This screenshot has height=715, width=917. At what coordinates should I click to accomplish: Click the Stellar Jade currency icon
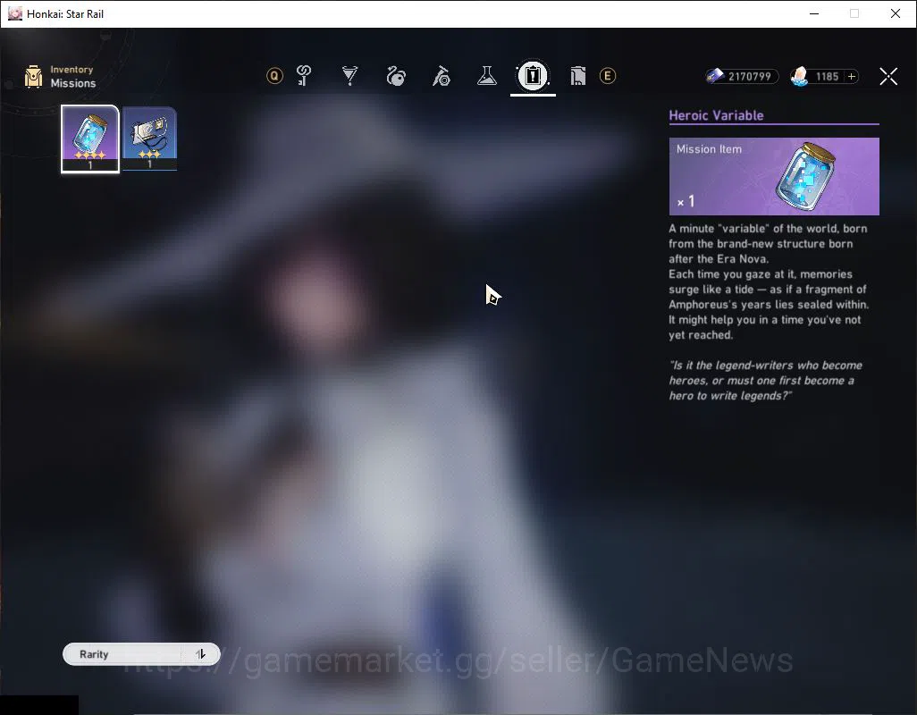pos(799,76)
